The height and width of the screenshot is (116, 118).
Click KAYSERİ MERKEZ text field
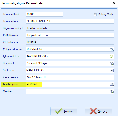point(68,56)
